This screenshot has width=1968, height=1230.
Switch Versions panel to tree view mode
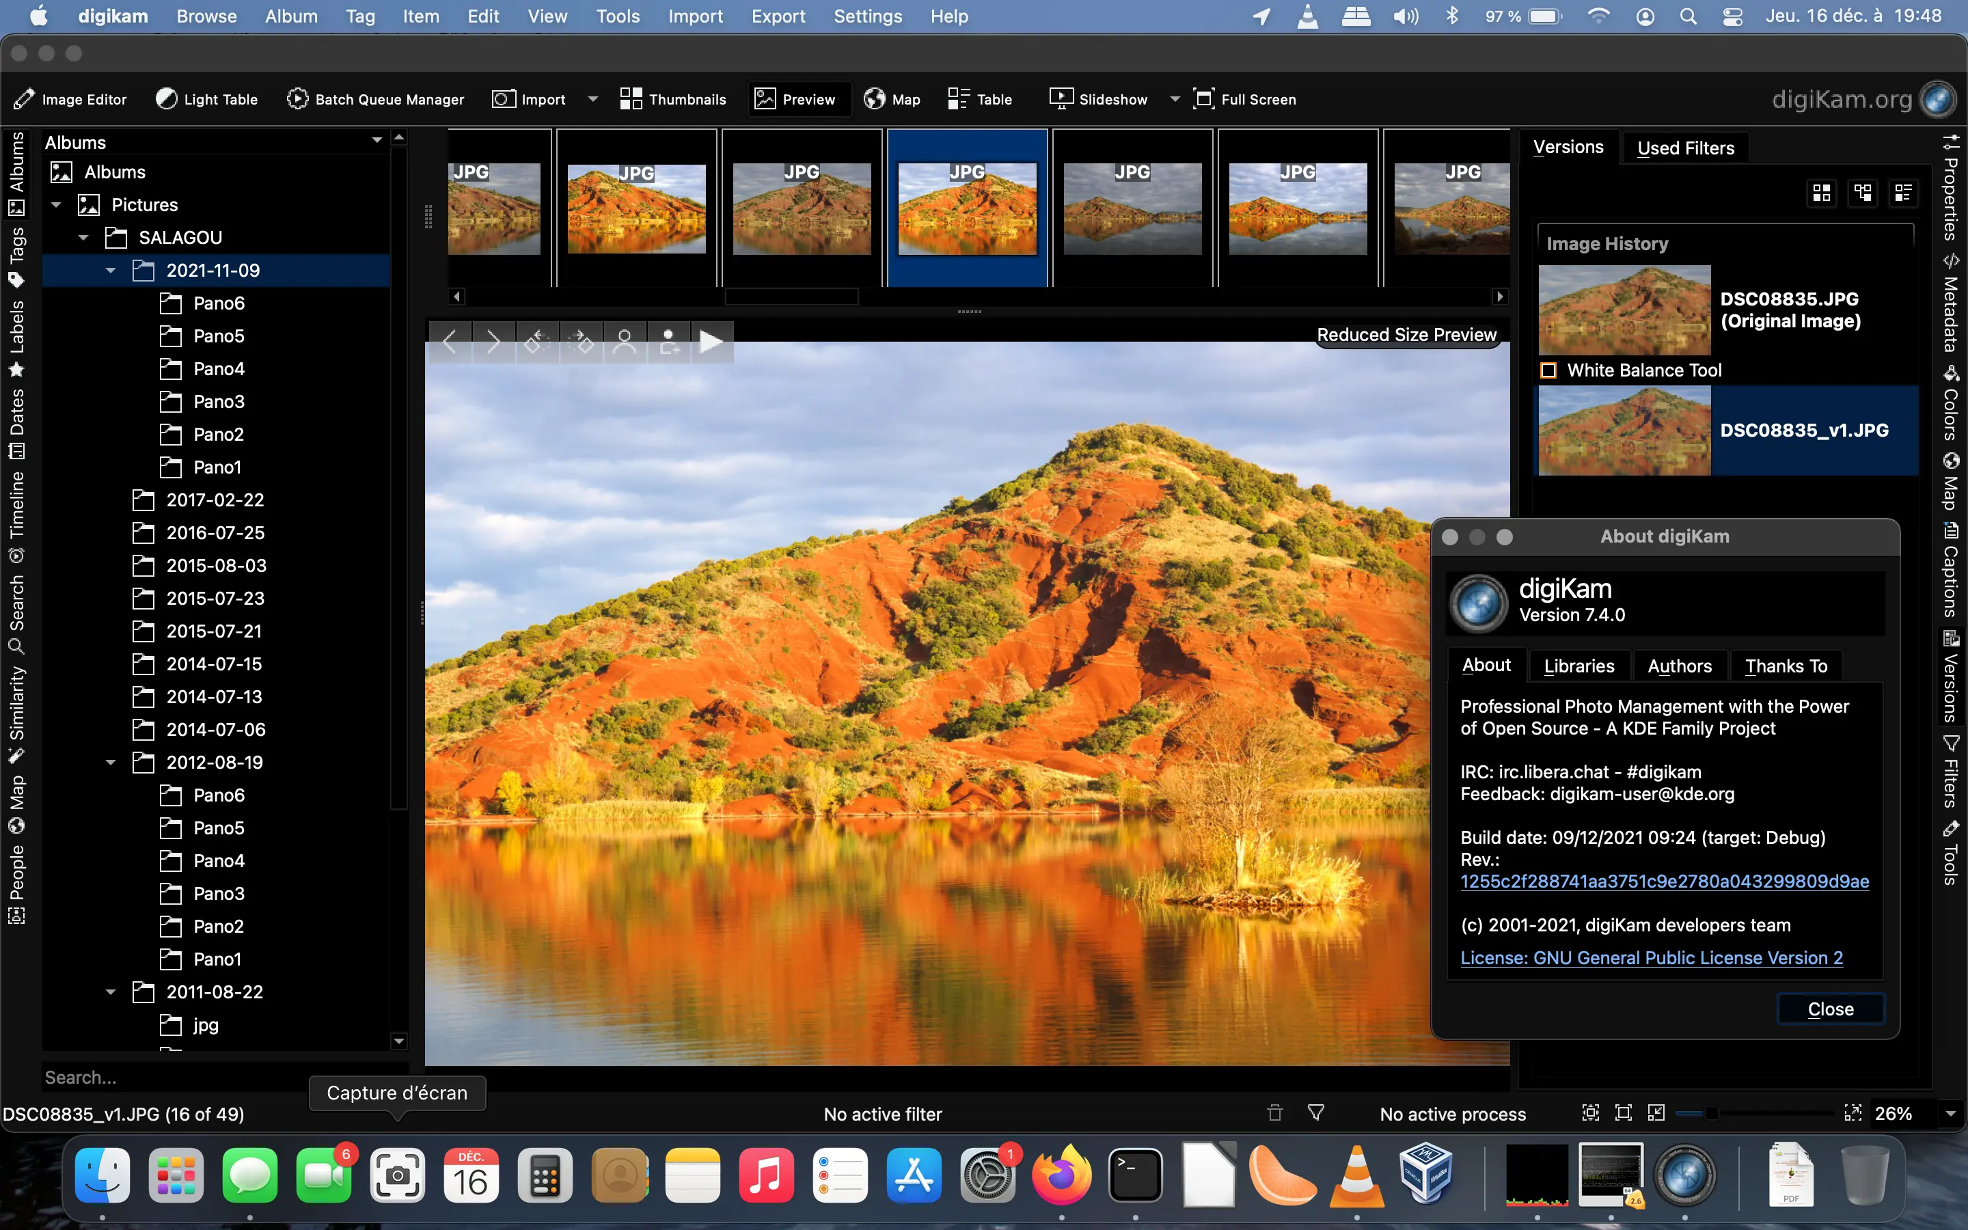tap(1864, 192)
